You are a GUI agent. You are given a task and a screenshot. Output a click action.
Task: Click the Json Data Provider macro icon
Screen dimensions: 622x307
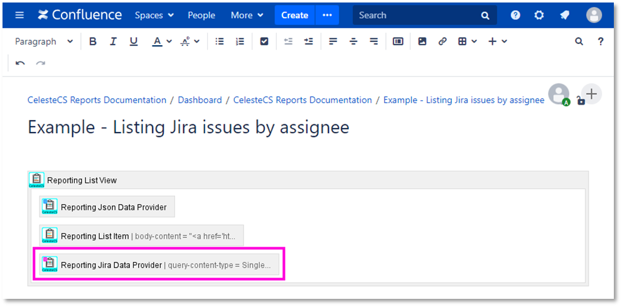(50, 207)
